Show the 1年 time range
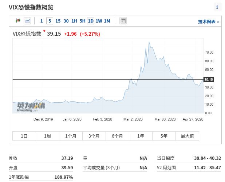This screenshot has width=225, height=182. coord(141,136)
